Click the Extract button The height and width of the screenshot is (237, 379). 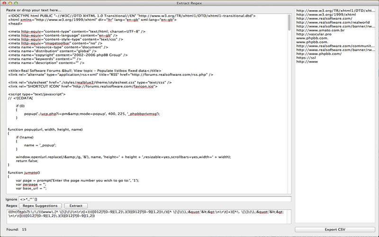point(76,206)
